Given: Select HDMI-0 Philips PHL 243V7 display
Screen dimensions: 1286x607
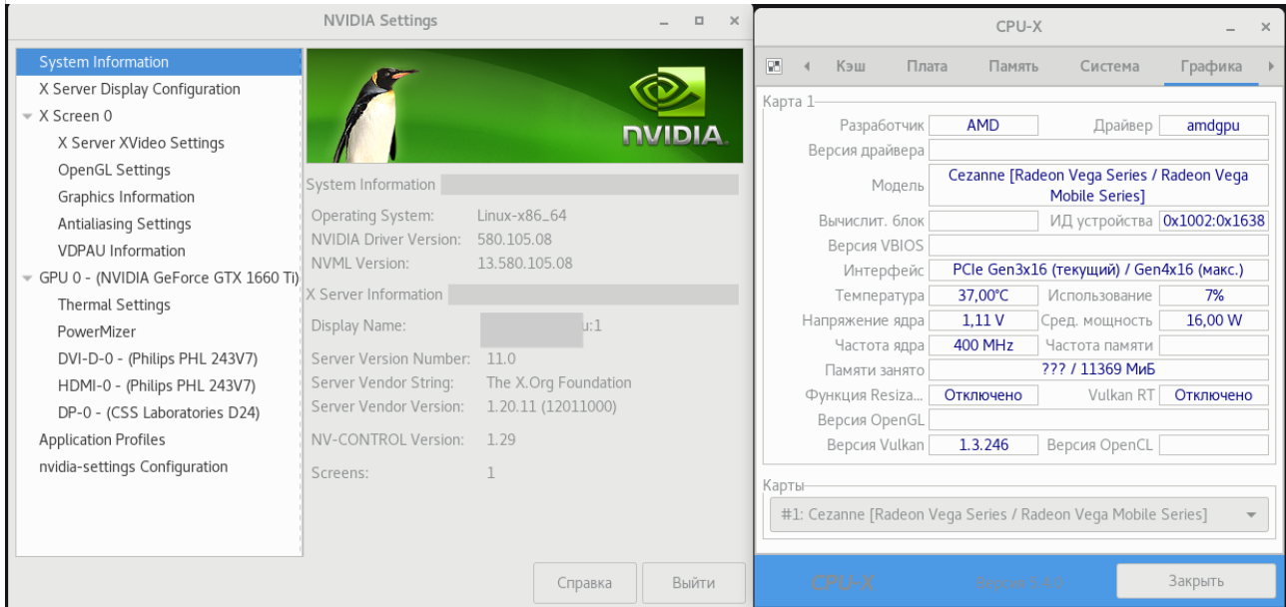Looking at the screenshot, I should [157, 385].
